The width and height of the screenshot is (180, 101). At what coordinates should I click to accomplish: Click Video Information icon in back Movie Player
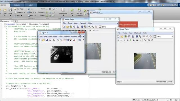point(82,27)
